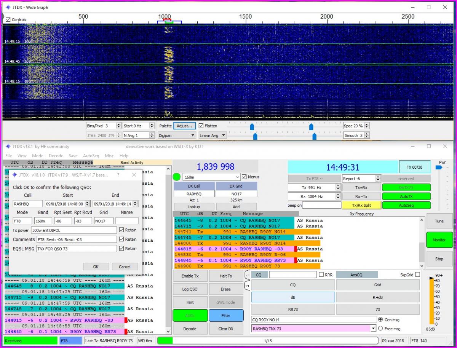The image size is (457, 348).
Task: Click into the Comments text field
Action: coord(76,239)
